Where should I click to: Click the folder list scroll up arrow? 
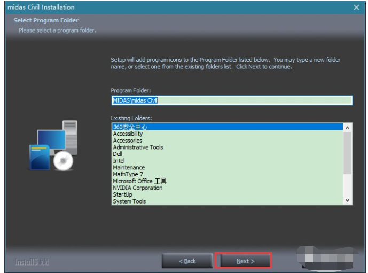[x=347, y=128]
